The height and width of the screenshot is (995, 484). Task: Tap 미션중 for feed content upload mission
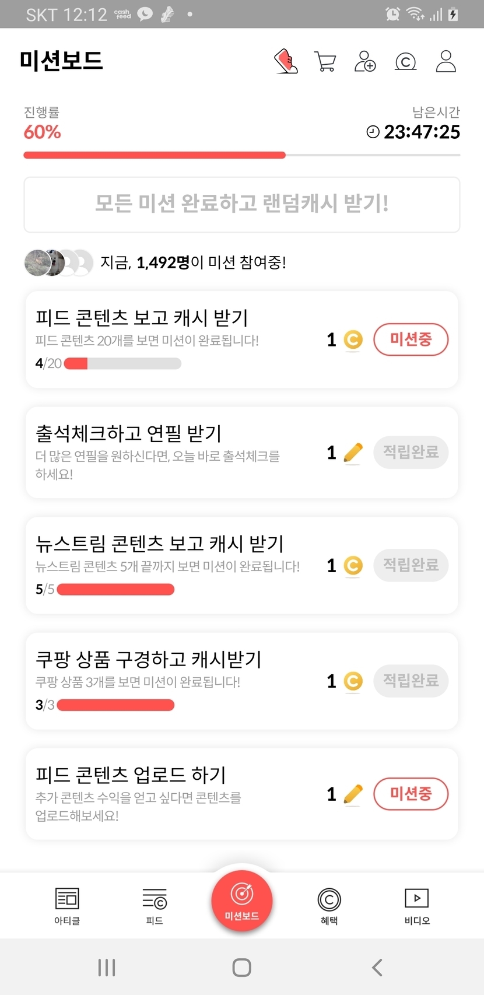coord(411,794)
